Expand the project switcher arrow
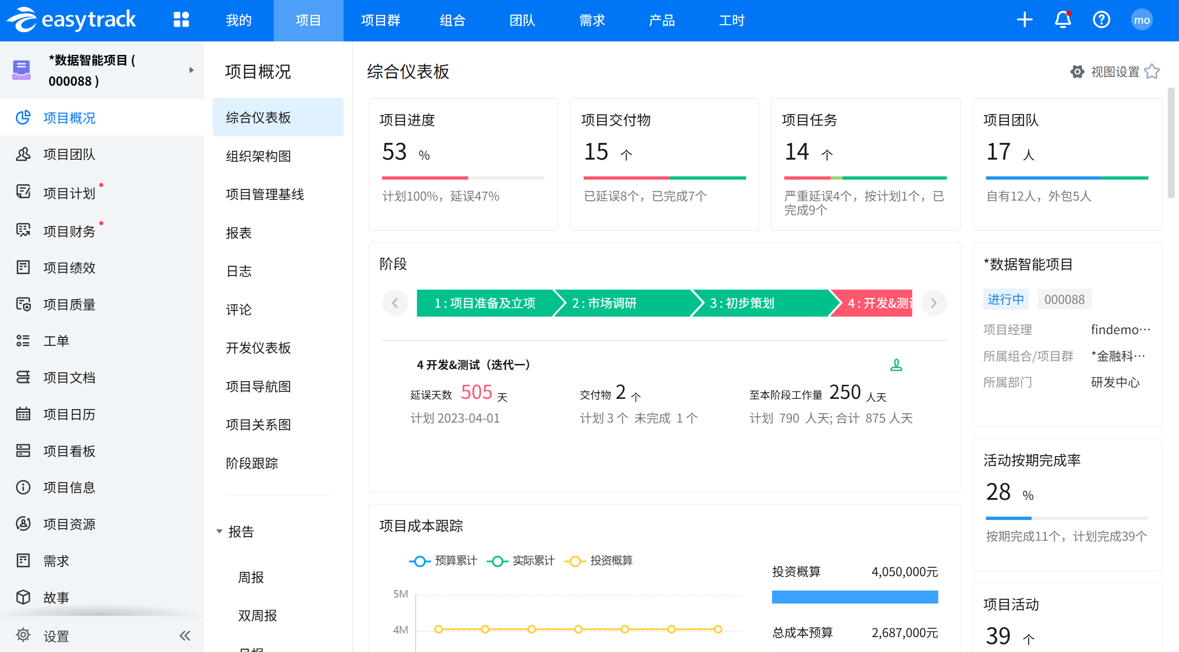Viewport: 1179px width, 652px height. (x=191, y=70)
